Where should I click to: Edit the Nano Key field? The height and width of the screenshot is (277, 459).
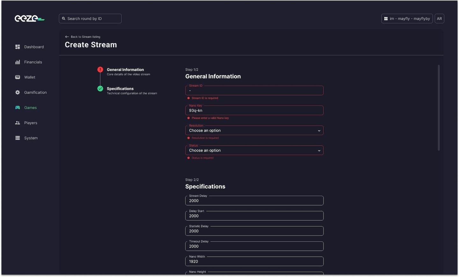click(254, 111)
